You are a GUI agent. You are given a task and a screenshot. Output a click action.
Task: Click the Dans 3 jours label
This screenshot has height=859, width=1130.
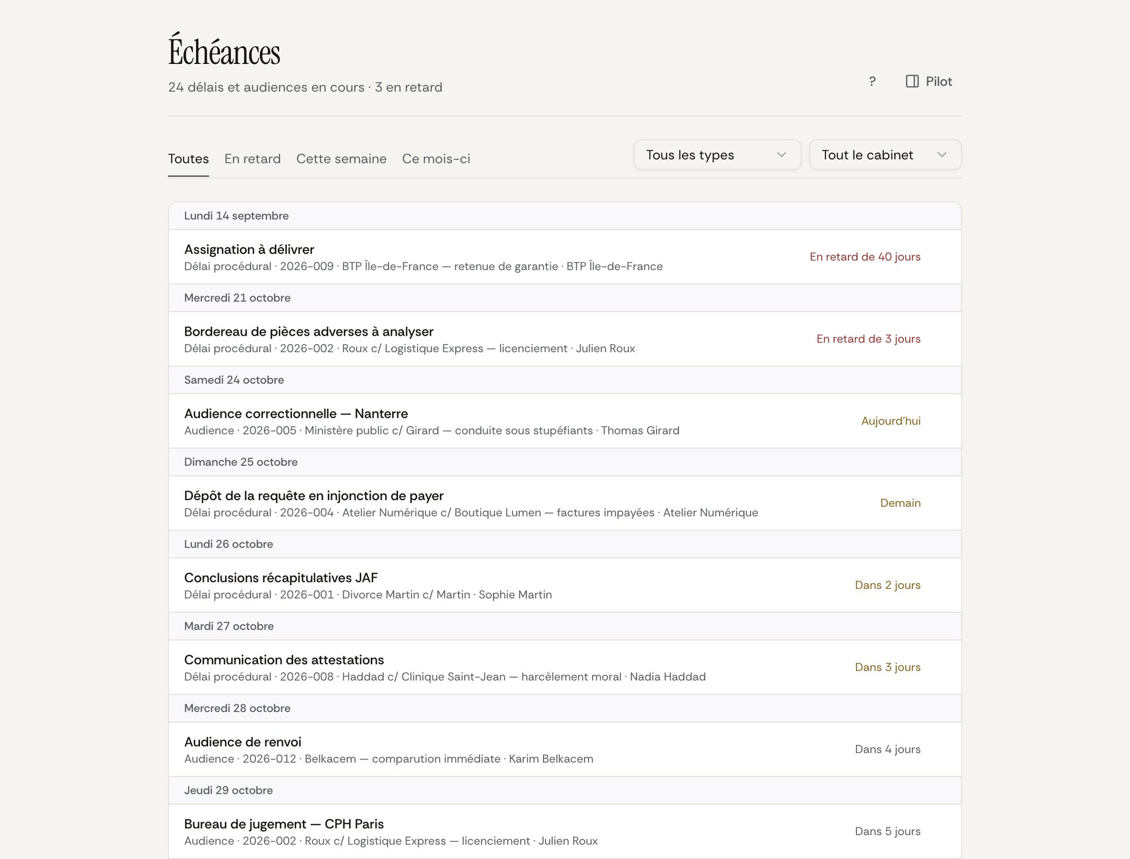point(888,667)
